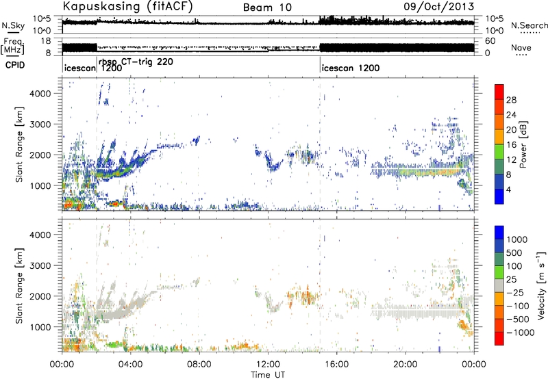548x379 pixels.
Task: Click the orange velocity patch near 14:00
Action: (x=303, y=298)
